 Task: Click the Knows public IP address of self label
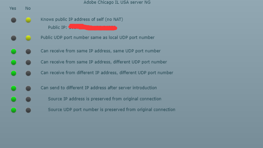tap(82, 19)
